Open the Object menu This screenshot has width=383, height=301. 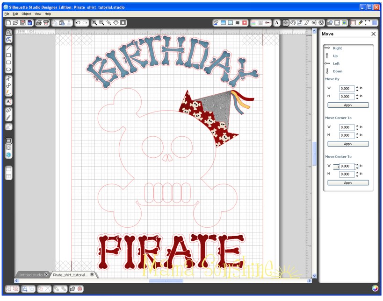(x=27, y=14)
